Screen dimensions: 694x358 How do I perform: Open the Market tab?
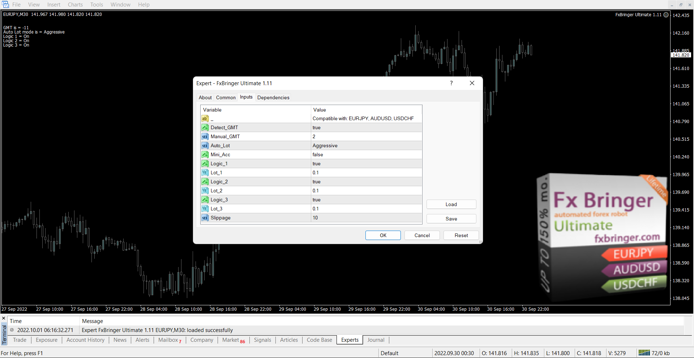[x=234, y=340]
